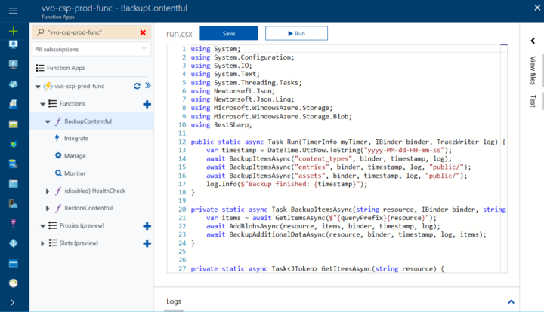Viewport: 544px width, 312px height.
Task: Open the SQL database sidebar icon
Action: point(13,164)
